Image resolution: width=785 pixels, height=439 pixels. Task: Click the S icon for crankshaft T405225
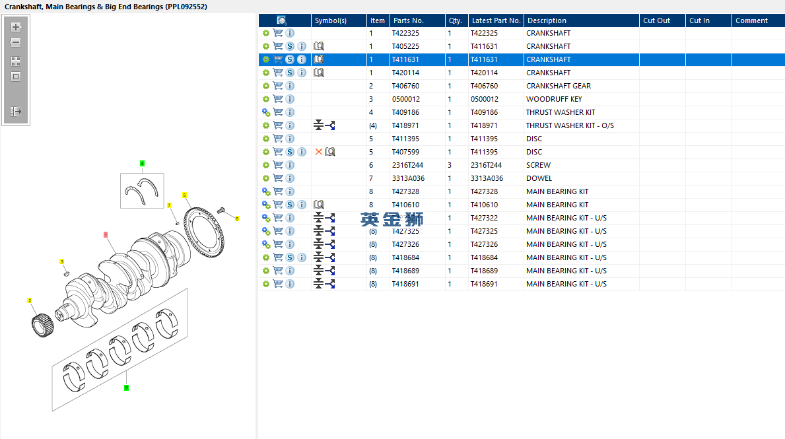(289, 46)
